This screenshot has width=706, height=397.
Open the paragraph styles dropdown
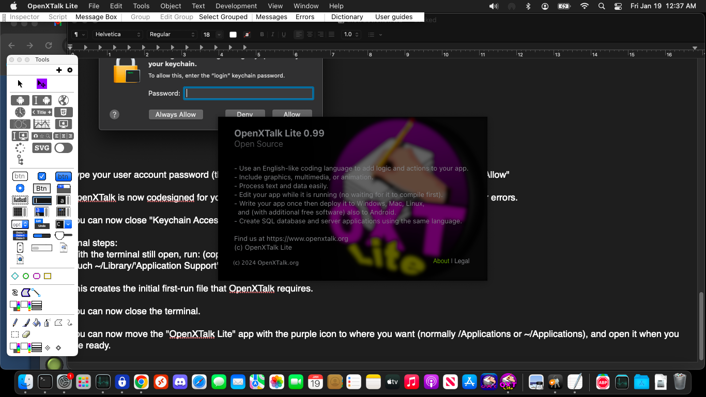coord(79,35)
